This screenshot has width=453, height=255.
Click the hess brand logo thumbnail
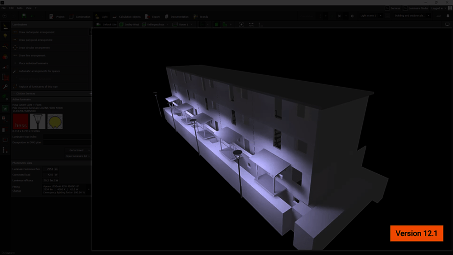21,121
